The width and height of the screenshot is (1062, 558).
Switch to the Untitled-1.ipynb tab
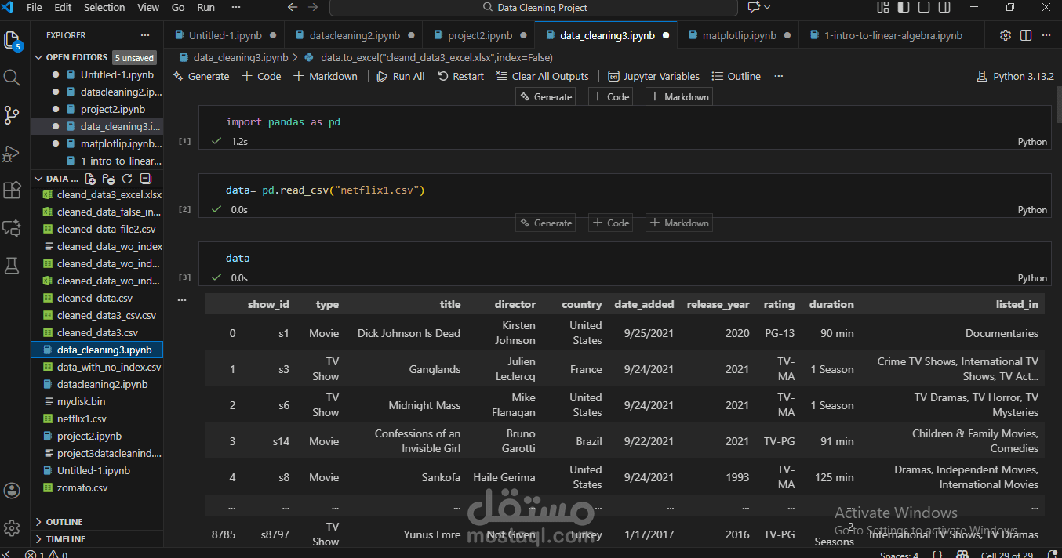(x=225, y=35)
